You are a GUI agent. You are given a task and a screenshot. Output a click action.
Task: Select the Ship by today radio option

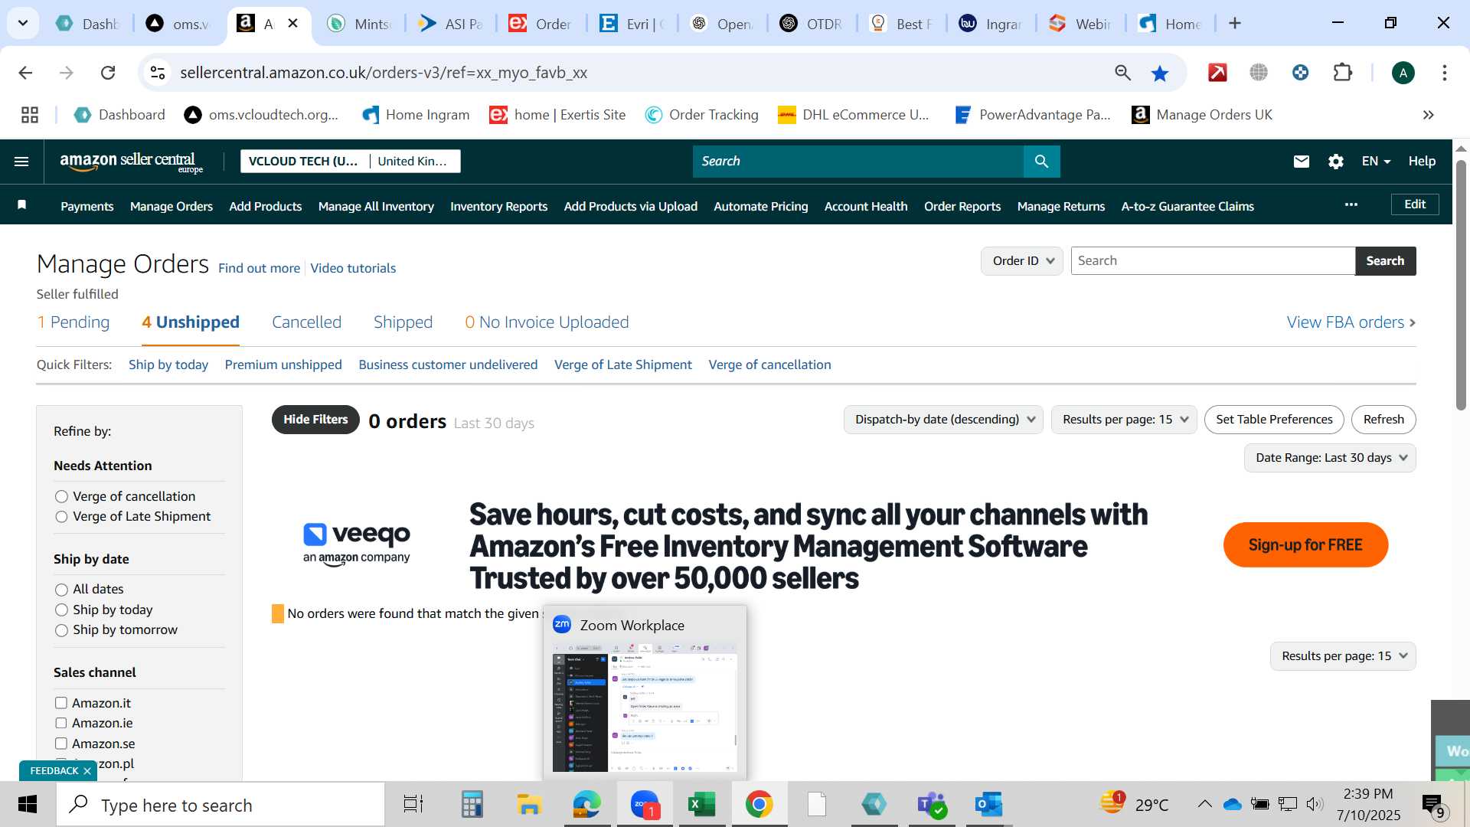[x=62, y=610]
